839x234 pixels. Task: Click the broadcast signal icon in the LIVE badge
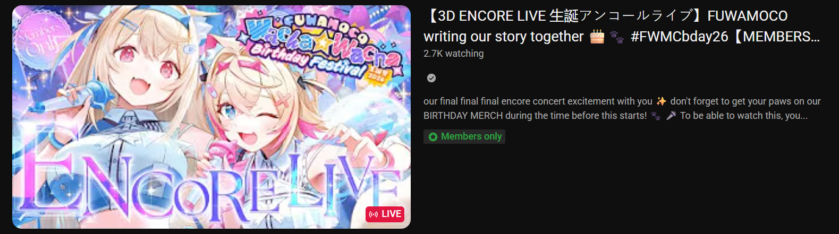pyautogui.click(x=374, y=214)
